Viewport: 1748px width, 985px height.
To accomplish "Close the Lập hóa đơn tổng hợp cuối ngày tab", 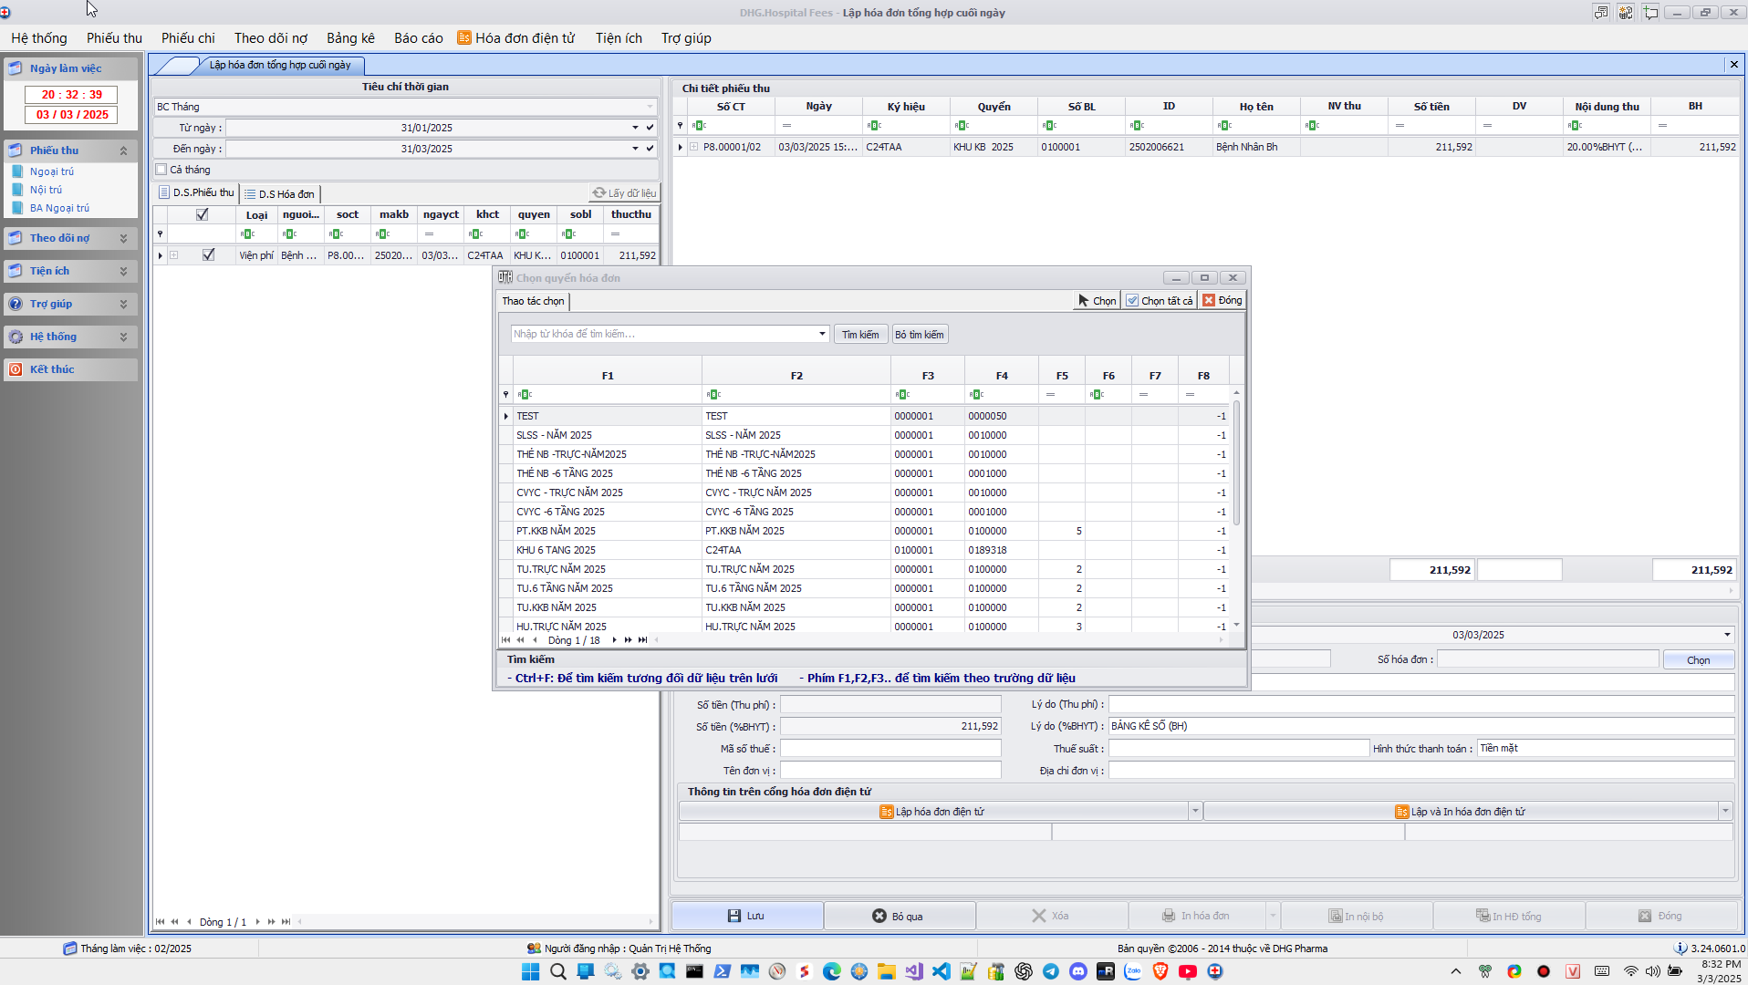I will 1733,65.
